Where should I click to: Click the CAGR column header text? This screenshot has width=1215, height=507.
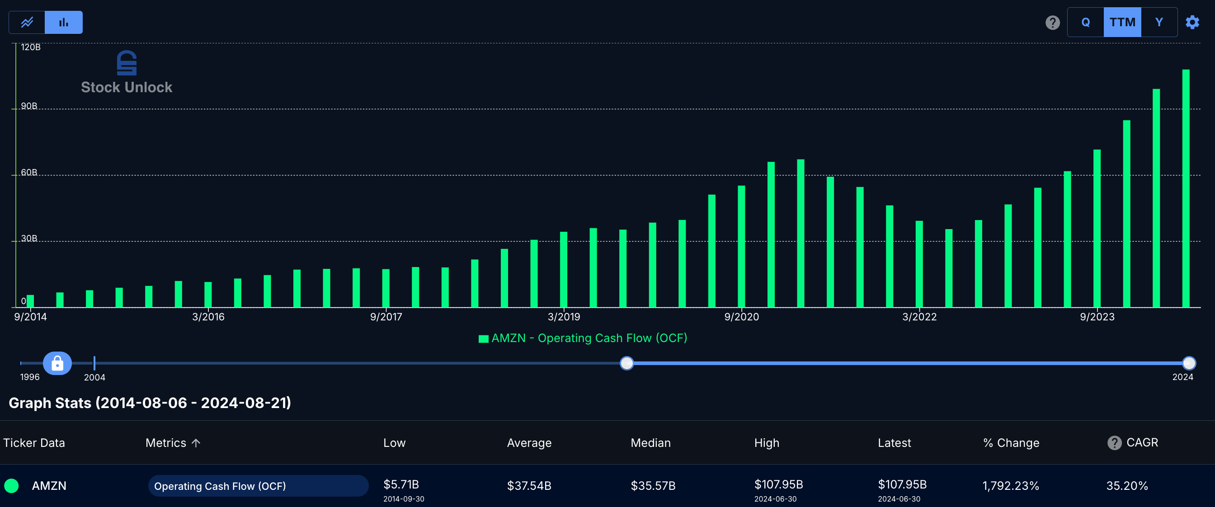click(x=1142, y=442)
